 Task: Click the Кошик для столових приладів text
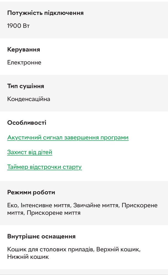pyautogui.click(x=50, y=249)
